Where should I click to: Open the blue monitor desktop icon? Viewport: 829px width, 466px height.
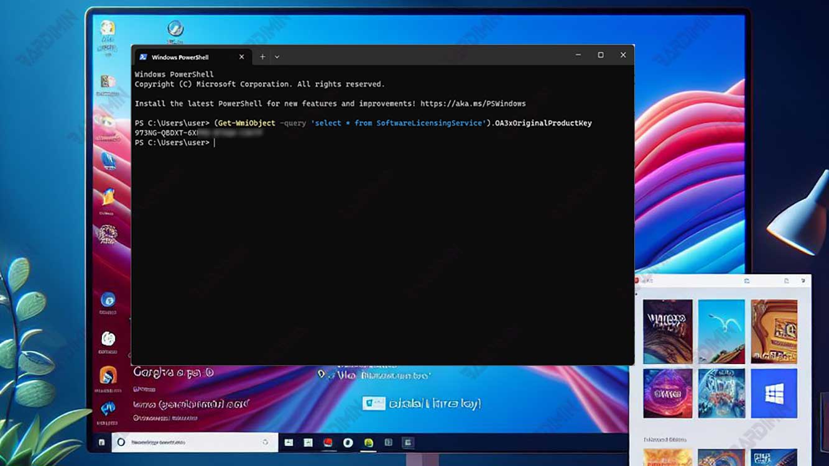109,161
